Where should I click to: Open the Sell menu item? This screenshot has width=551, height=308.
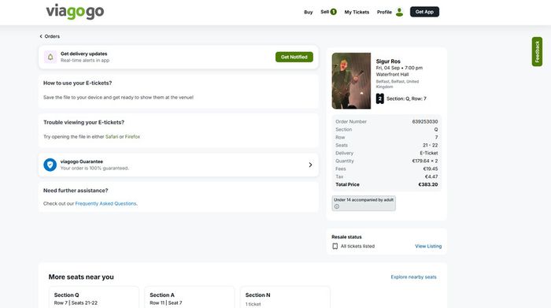[324, 12]
